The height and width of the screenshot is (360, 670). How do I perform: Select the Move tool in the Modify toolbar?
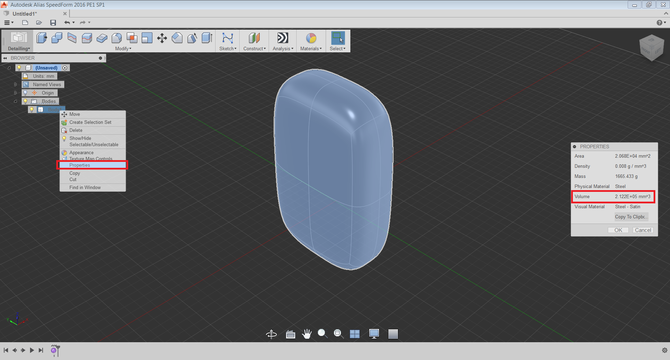[161, 38]
